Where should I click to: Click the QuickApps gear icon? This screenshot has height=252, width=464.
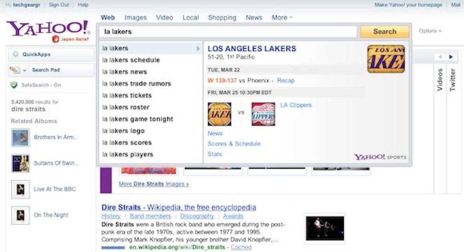16,54
